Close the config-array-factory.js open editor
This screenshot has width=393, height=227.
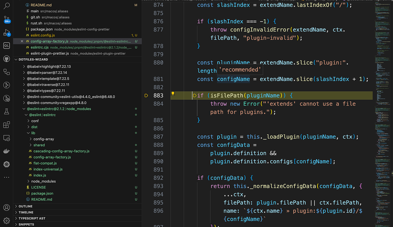22,41
